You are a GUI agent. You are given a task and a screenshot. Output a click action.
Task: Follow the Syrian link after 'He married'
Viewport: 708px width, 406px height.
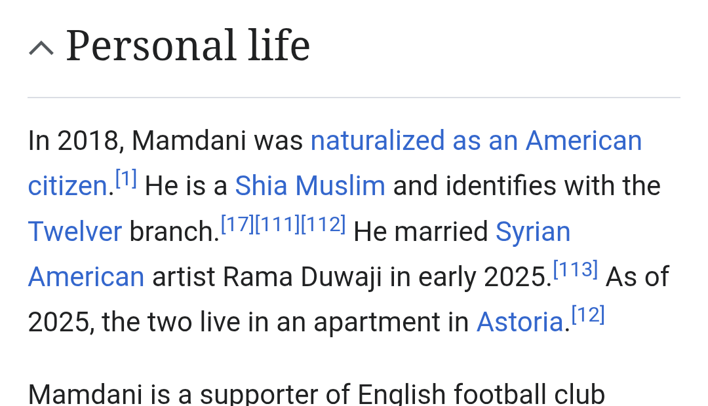[533, 231]
